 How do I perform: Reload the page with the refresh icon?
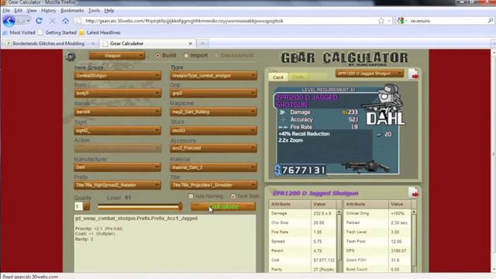click(39, 21)
